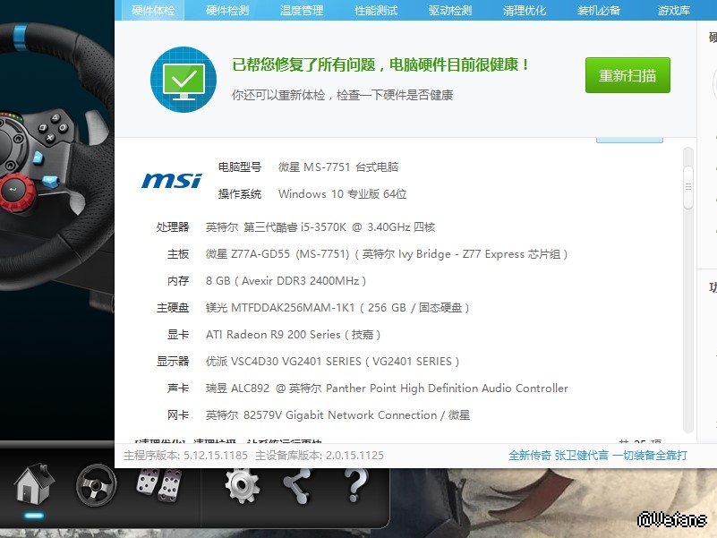The image size is (717, 538).
Task: Switch to the 硬件检测 tab
Action: (x=227, y=11)
